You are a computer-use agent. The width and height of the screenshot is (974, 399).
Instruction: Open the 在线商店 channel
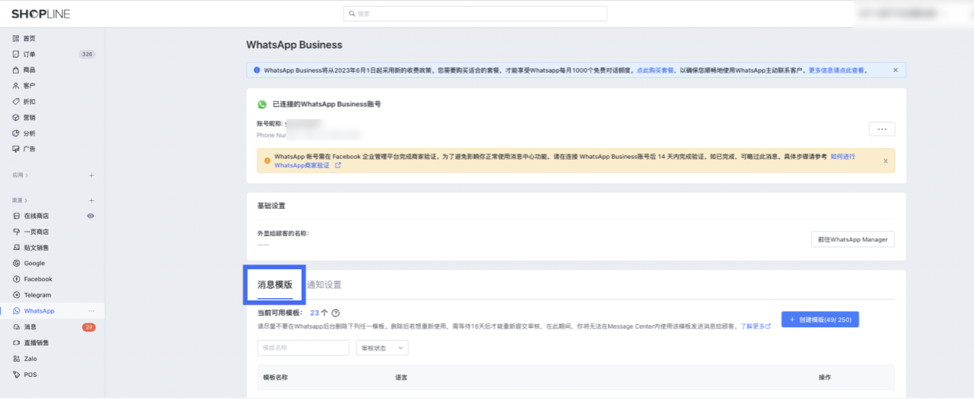click(36, 216)
